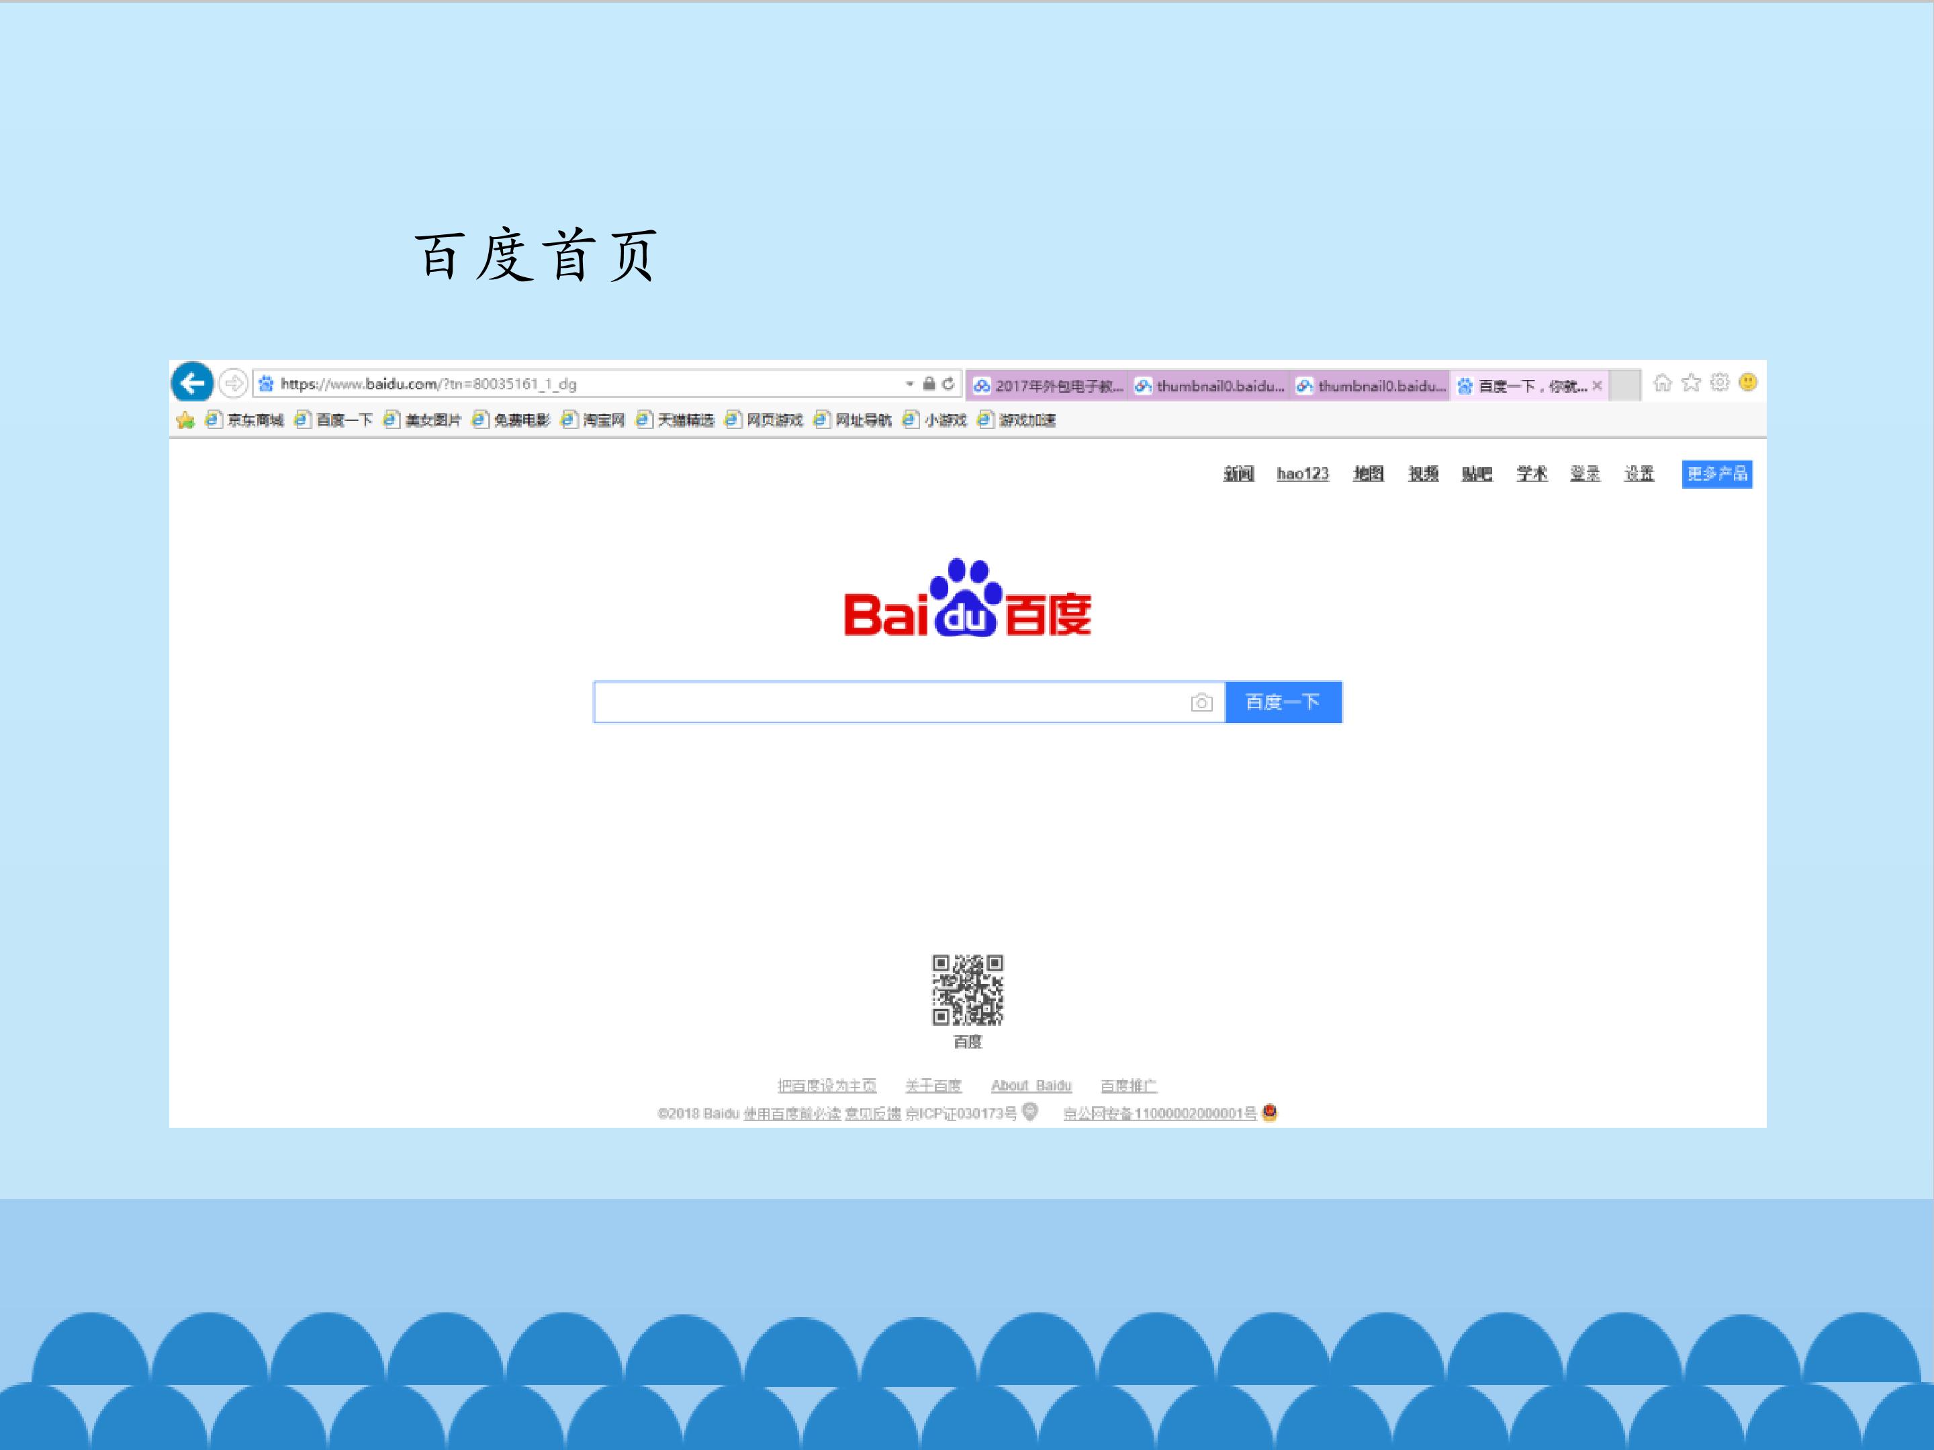Click the blue 百度一下 search button
This screenshot has height=1450, width=1934.
coord(1283,702)
